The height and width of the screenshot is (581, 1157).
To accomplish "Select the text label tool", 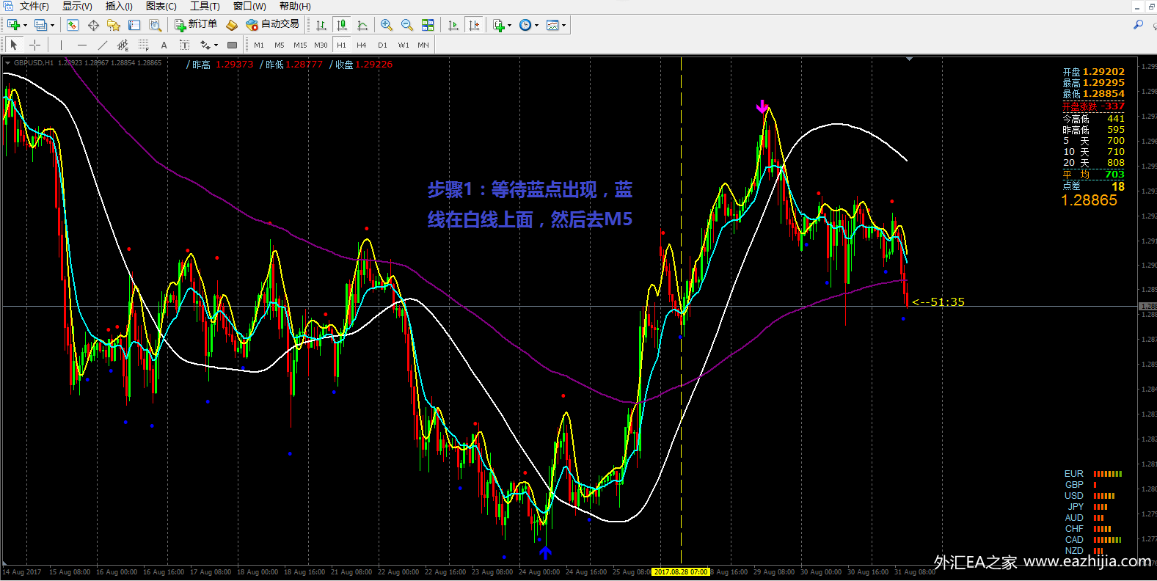I will pos(184,45).
